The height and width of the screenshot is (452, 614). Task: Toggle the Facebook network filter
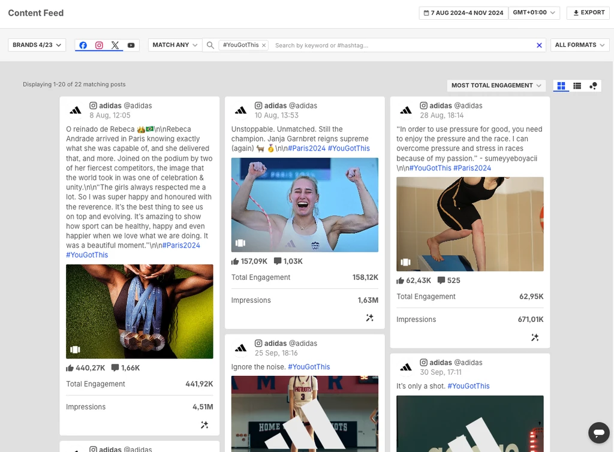tap(83, 45)
